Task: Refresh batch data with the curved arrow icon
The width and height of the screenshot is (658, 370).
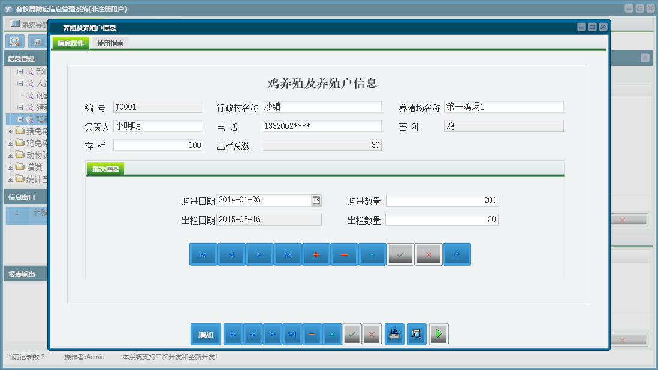Action: 457,254
